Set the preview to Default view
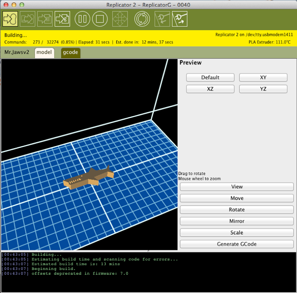 pos(210,78)
